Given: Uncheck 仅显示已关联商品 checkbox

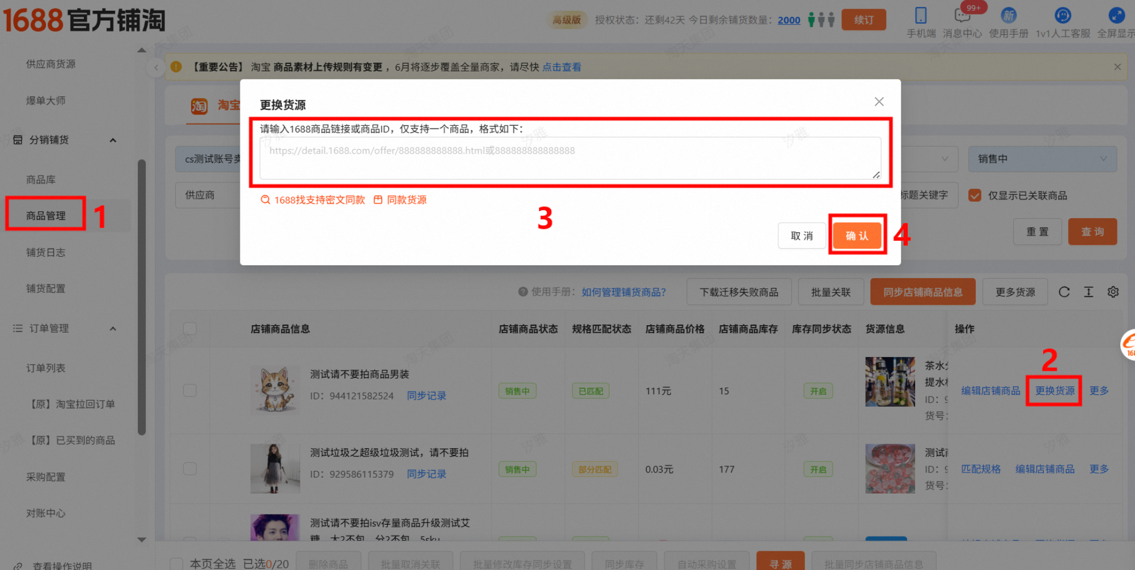Looking at the screenshot, I should click(975, 195).
